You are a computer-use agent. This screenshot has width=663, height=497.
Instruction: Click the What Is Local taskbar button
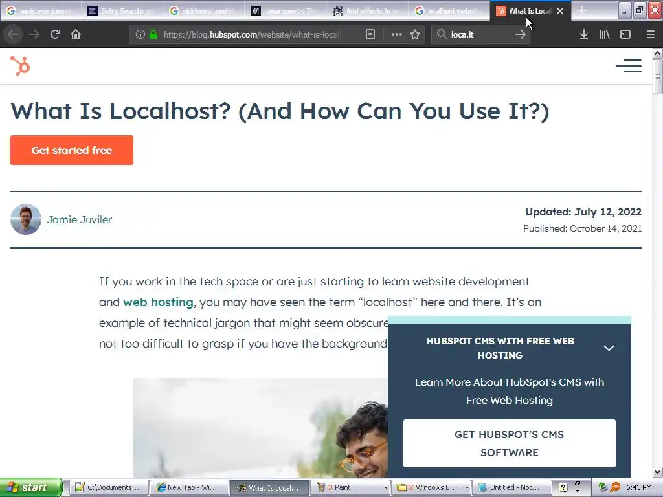pyautogui.click(x=270, y=487)
